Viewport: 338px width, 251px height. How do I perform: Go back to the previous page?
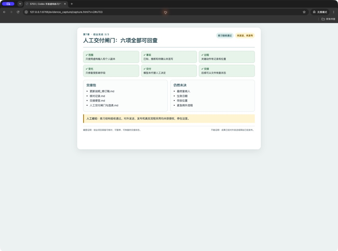point(4,12)
